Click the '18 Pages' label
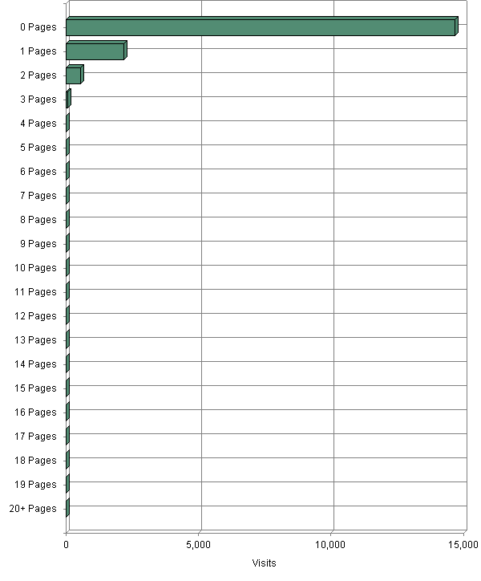The image size is (481, 581). tap(35, 461)
